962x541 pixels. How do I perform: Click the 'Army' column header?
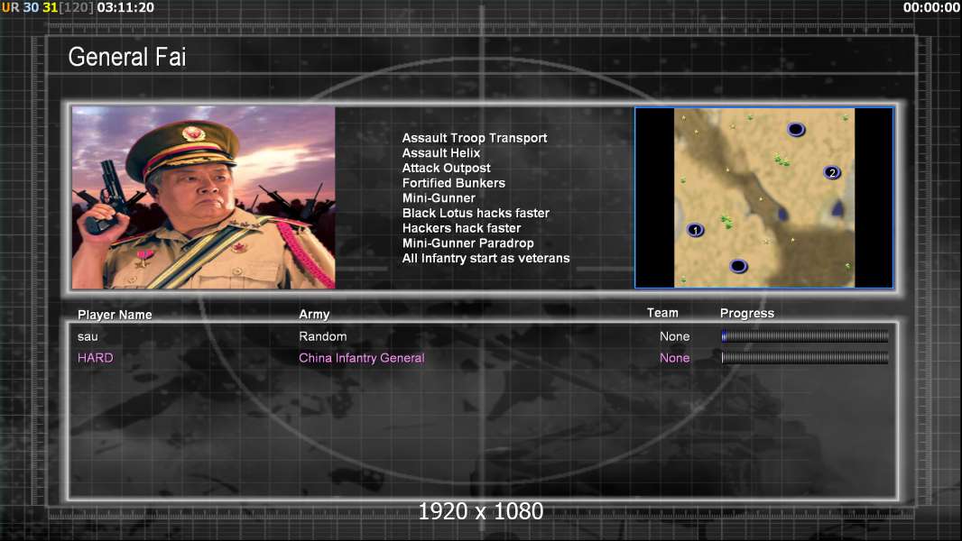(x=314, y=315)
